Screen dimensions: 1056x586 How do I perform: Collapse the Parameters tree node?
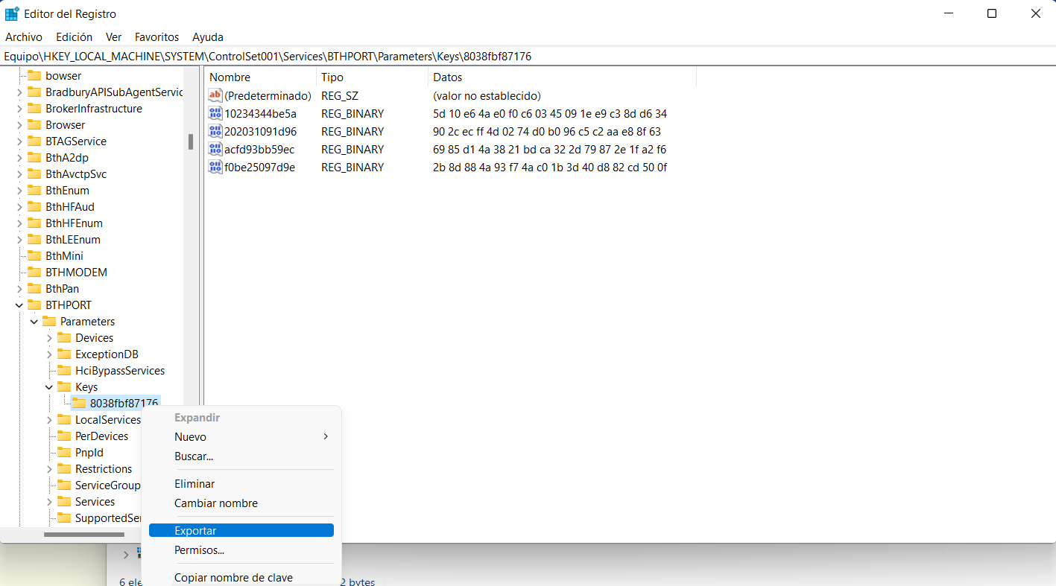click(x=34, y=322)
